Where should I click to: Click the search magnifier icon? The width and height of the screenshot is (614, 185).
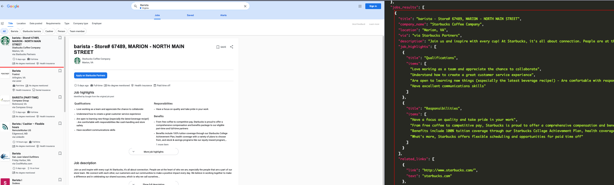(x=135, y=6)
